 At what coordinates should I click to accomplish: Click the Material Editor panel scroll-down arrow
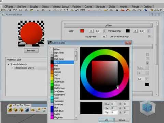156,94
